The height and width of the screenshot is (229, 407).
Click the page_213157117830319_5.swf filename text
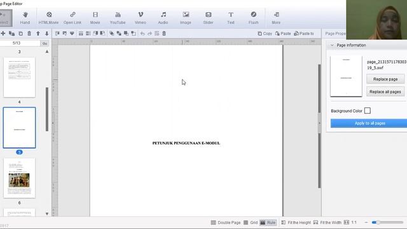tap(387, 65)
